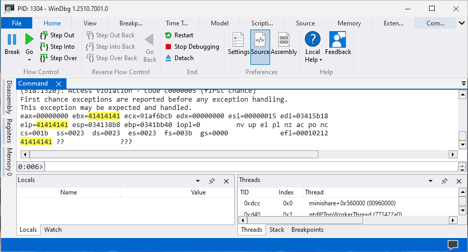Switch to the Stack tab
This screenshot has height=252, width=468.
[277, 230]
